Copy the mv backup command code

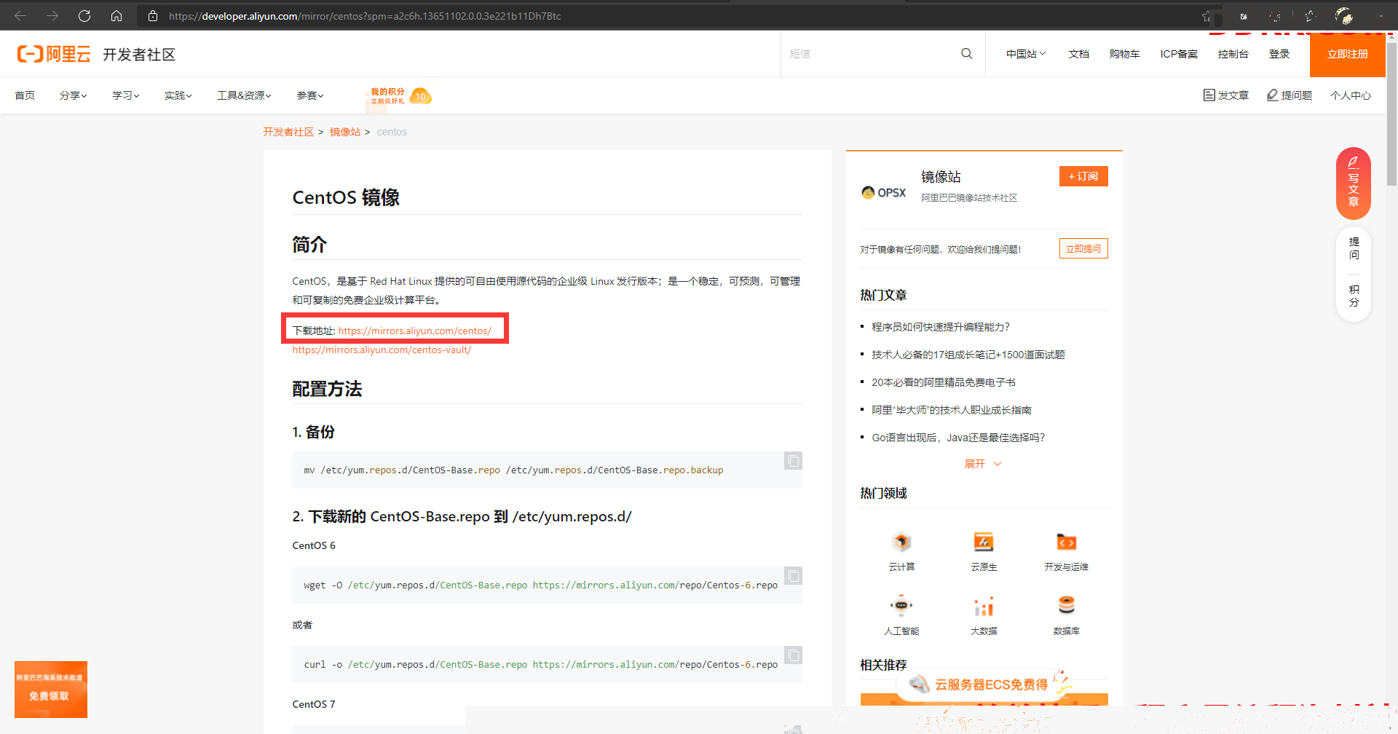(793, 461)
